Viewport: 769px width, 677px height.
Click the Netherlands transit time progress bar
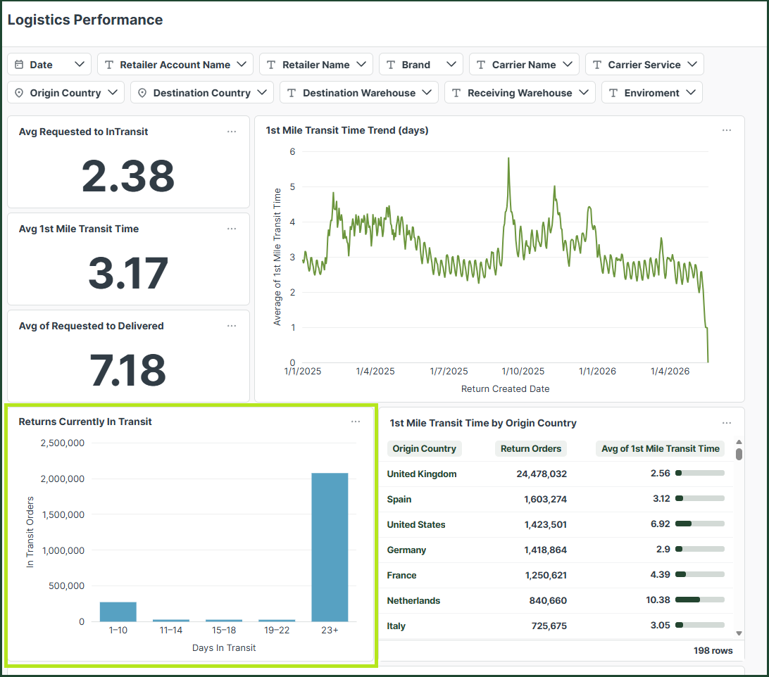coord(700,600)
